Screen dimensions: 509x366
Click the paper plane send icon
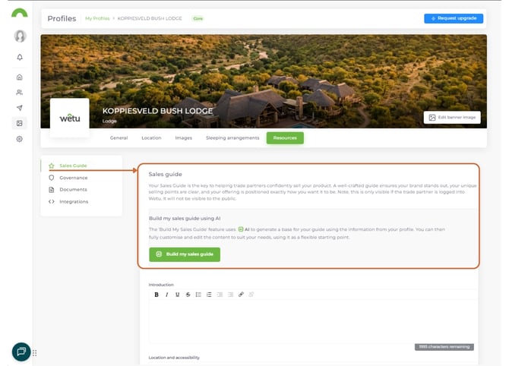point(20,108)
